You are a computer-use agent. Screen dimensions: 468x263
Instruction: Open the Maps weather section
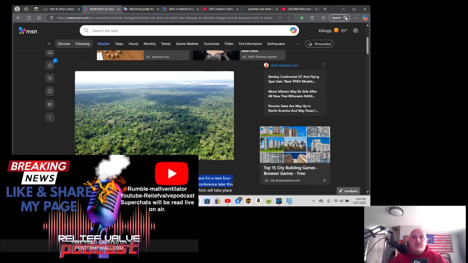119,44
